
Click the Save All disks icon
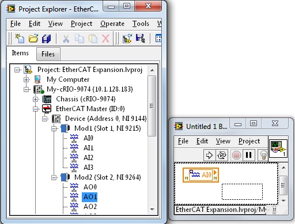47,39
